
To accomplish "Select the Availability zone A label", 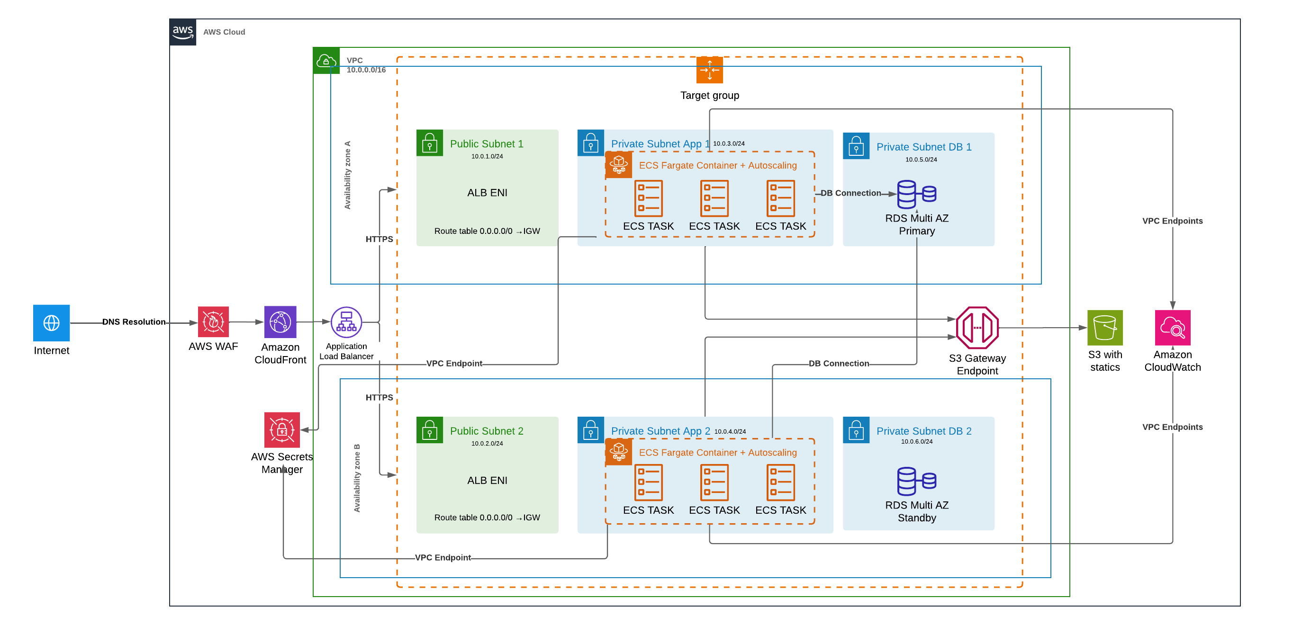I will (347, 175).
